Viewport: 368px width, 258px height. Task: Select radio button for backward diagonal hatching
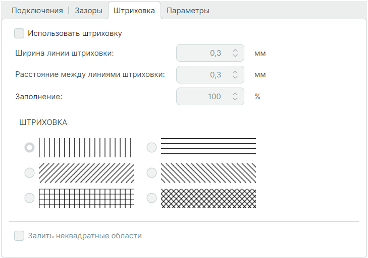151,173
